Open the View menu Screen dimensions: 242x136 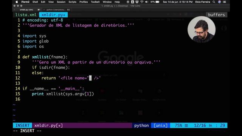[51, 2]
